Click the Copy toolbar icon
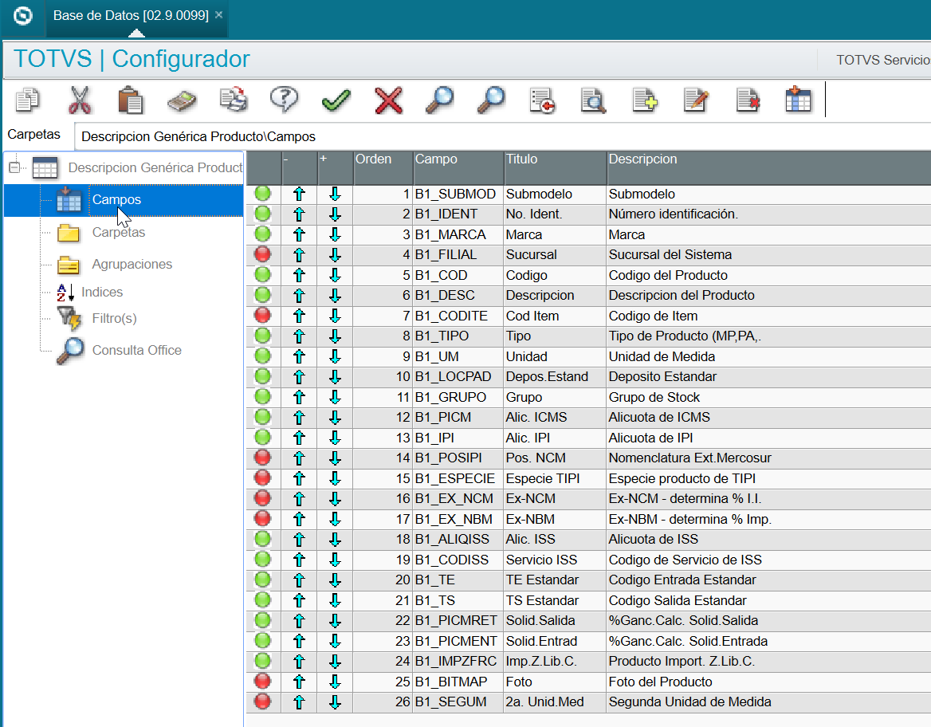Viewport: 931px width, 727px height. point(27,100)
